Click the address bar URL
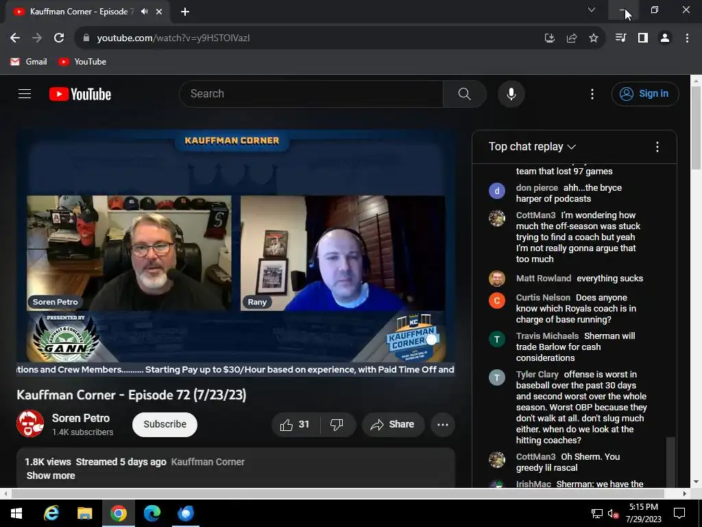Viewport: 702px width, 527px height. click(173, 38)
